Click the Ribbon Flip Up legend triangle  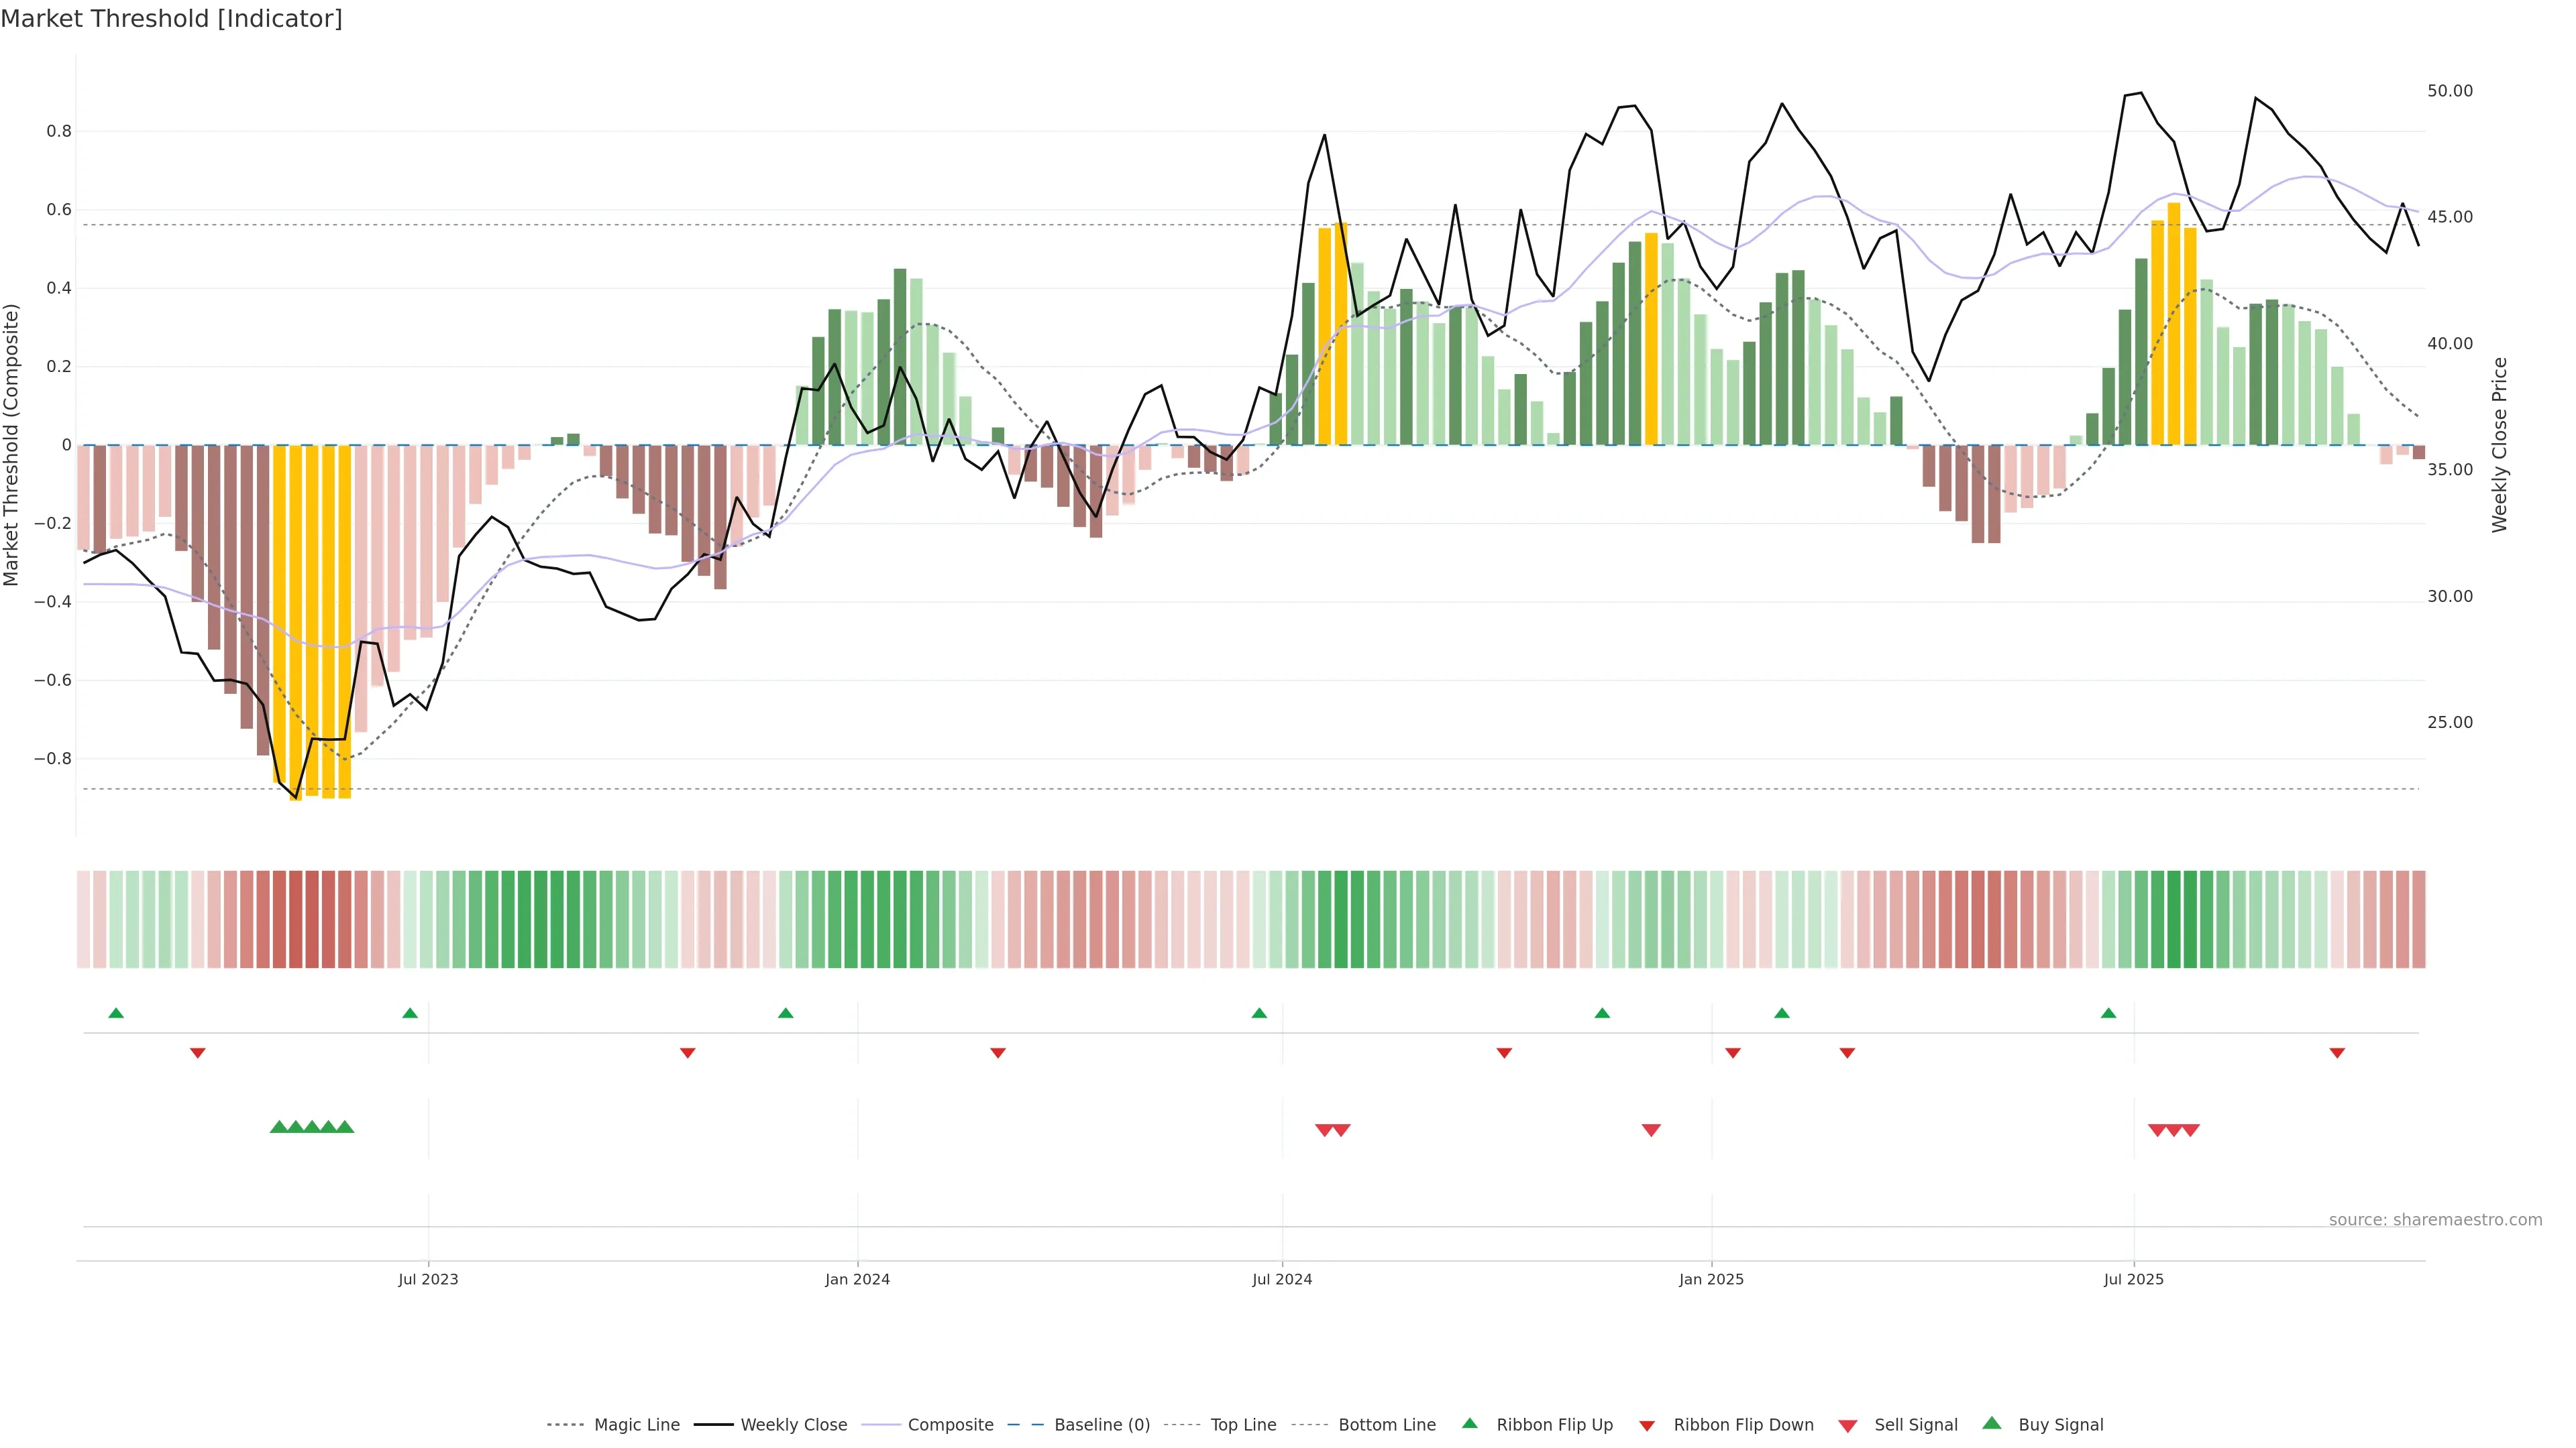1469,1423
